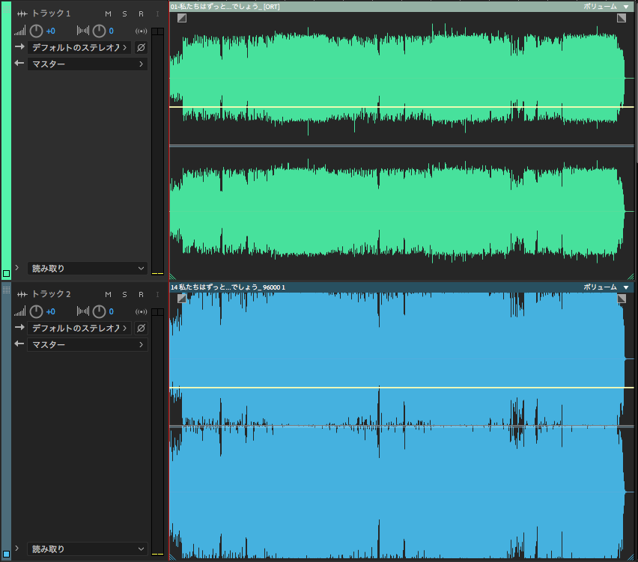Viewport: 638px width, 562px height.
Task: Open green clip ボリューム envelope menu
Action: 606,7
